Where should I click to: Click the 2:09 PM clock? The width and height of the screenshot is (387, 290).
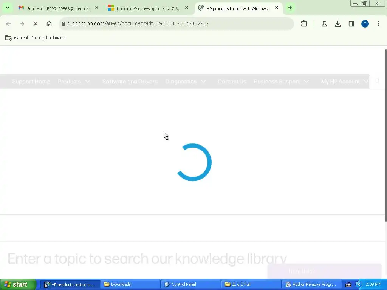coord(373,285)
